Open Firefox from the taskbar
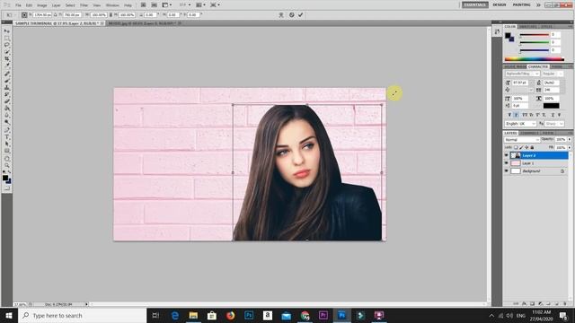Screen dimensions: 575x323 230,315
